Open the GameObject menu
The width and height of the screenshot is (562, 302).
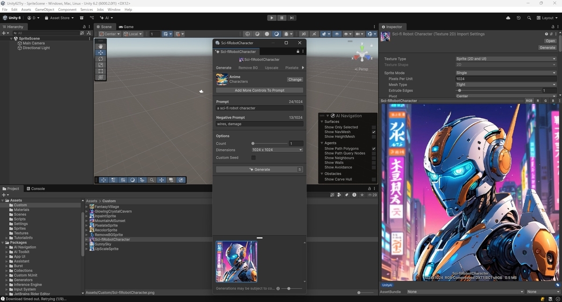coord(44,9)
